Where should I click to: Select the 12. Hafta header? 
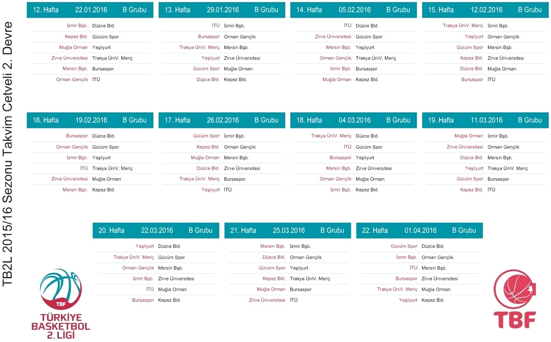[x=44, y=10]
